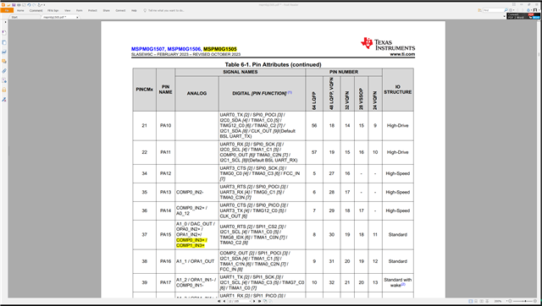Viewport: 542px width, 306px height.
Task: Click the footnote (1) link after DIGITAL [PIN FUNCTION]
Action: click(x=290, y=92)
